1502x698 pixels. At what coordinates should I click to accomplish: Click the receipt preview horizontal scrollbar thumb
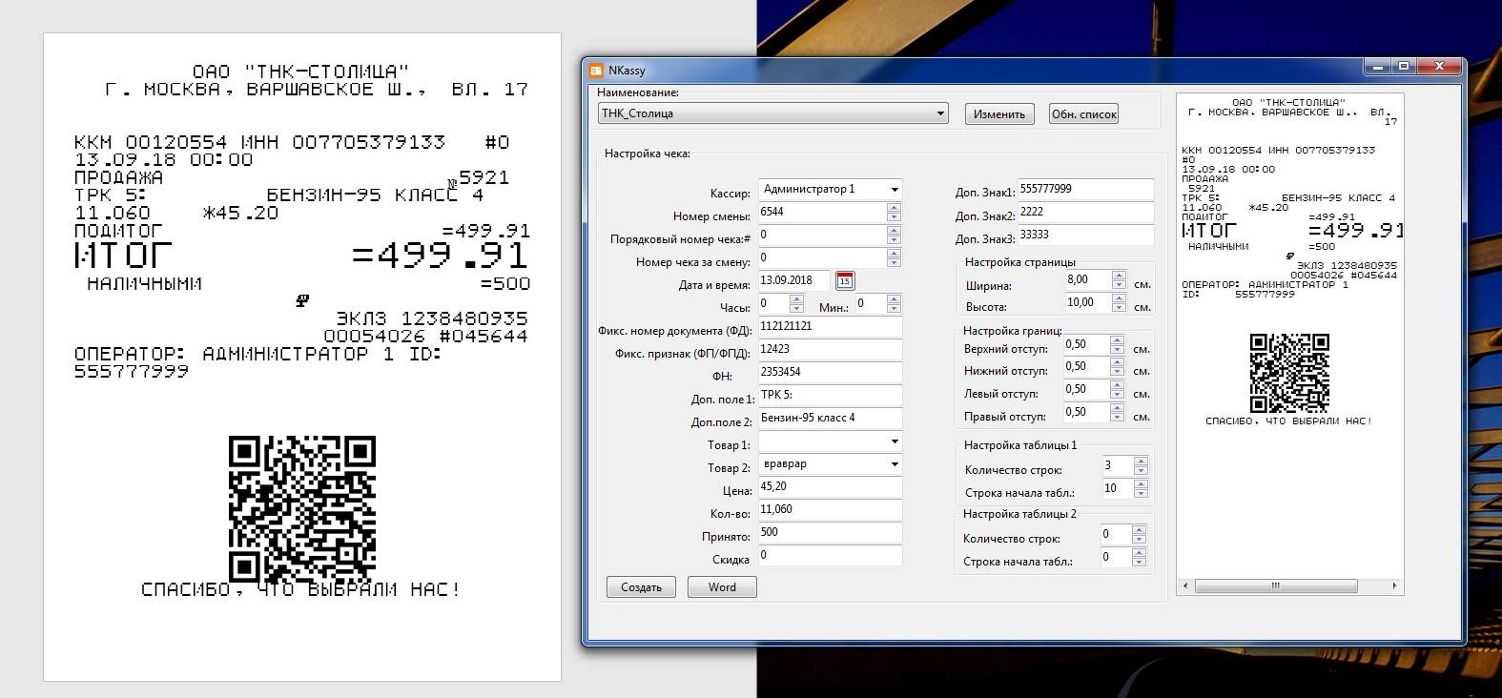pyautogui.click(x=1275, y=585)
